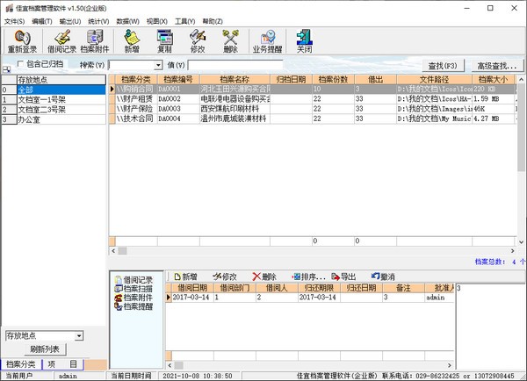Viewport: 527px width, 381px height.
Task: Click the 档案编号 column header
Action: point(178,79)
